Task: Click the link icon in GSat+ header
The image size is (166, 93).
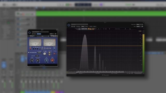Action: tap(56, 34)
